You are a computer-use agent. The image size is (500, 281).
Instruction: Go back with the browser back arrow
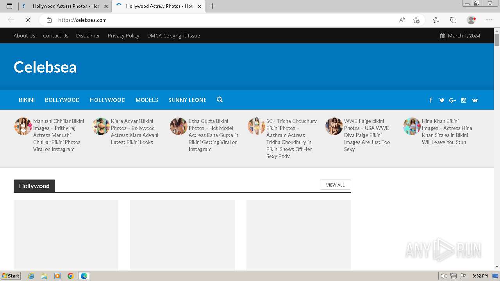[11, 20]
